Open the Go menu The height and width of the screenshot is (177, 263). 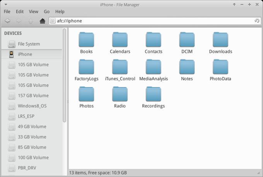coord(47,12)
